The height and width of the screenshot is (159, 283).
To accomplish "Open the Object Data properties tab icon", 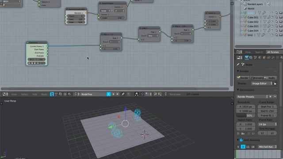I will [x=278, y=58].
